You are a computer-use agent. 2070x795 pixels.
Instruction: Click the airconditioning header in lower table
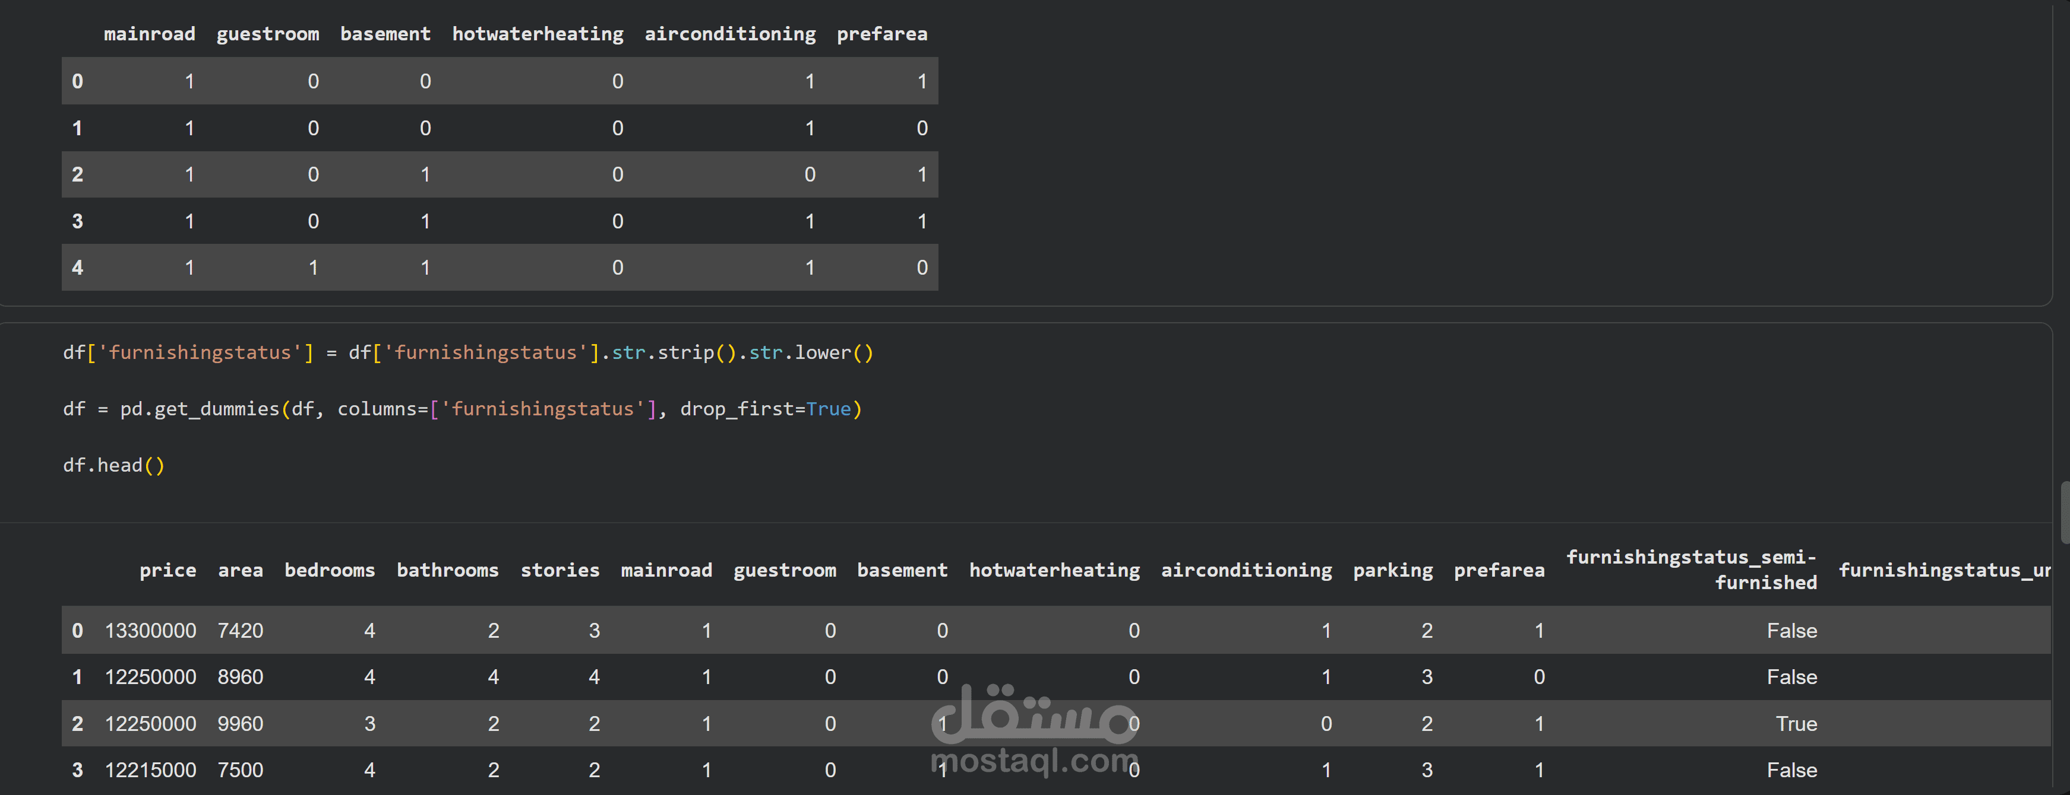pyautogui.click(x=1246, y=570)
